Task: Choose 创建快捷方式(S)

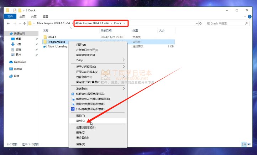Action: point(98,128)
